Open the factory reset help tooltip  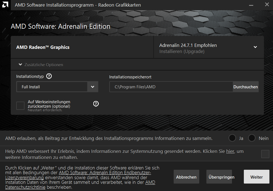point(96,104)
